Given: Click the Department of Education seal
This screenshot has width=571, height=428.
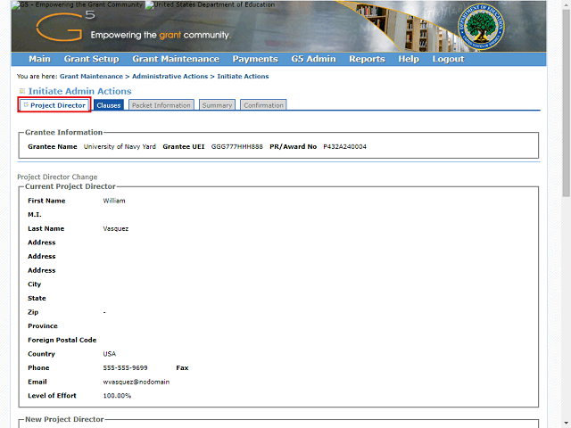Looking at the screenshot, I should [481, 27].
